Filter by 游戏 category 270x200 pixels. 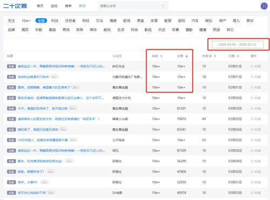pos(181,21)
